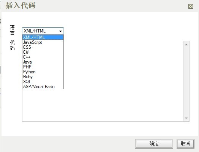Click the 取消 cancel button
This screenshot has height=152, width=199.
pyautogui.click(x=185, y=144)
